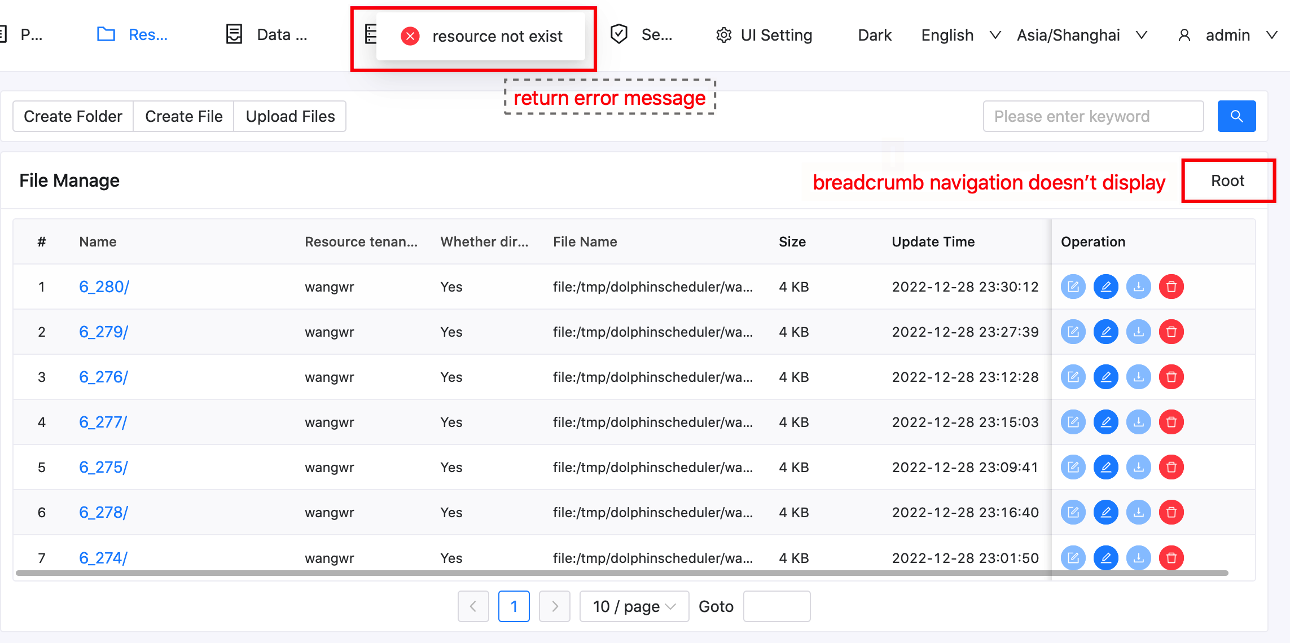The height and width of the screenshot is (643, 1290).
Task: Click the Create Folder button
Action: [x=73, y=116]
